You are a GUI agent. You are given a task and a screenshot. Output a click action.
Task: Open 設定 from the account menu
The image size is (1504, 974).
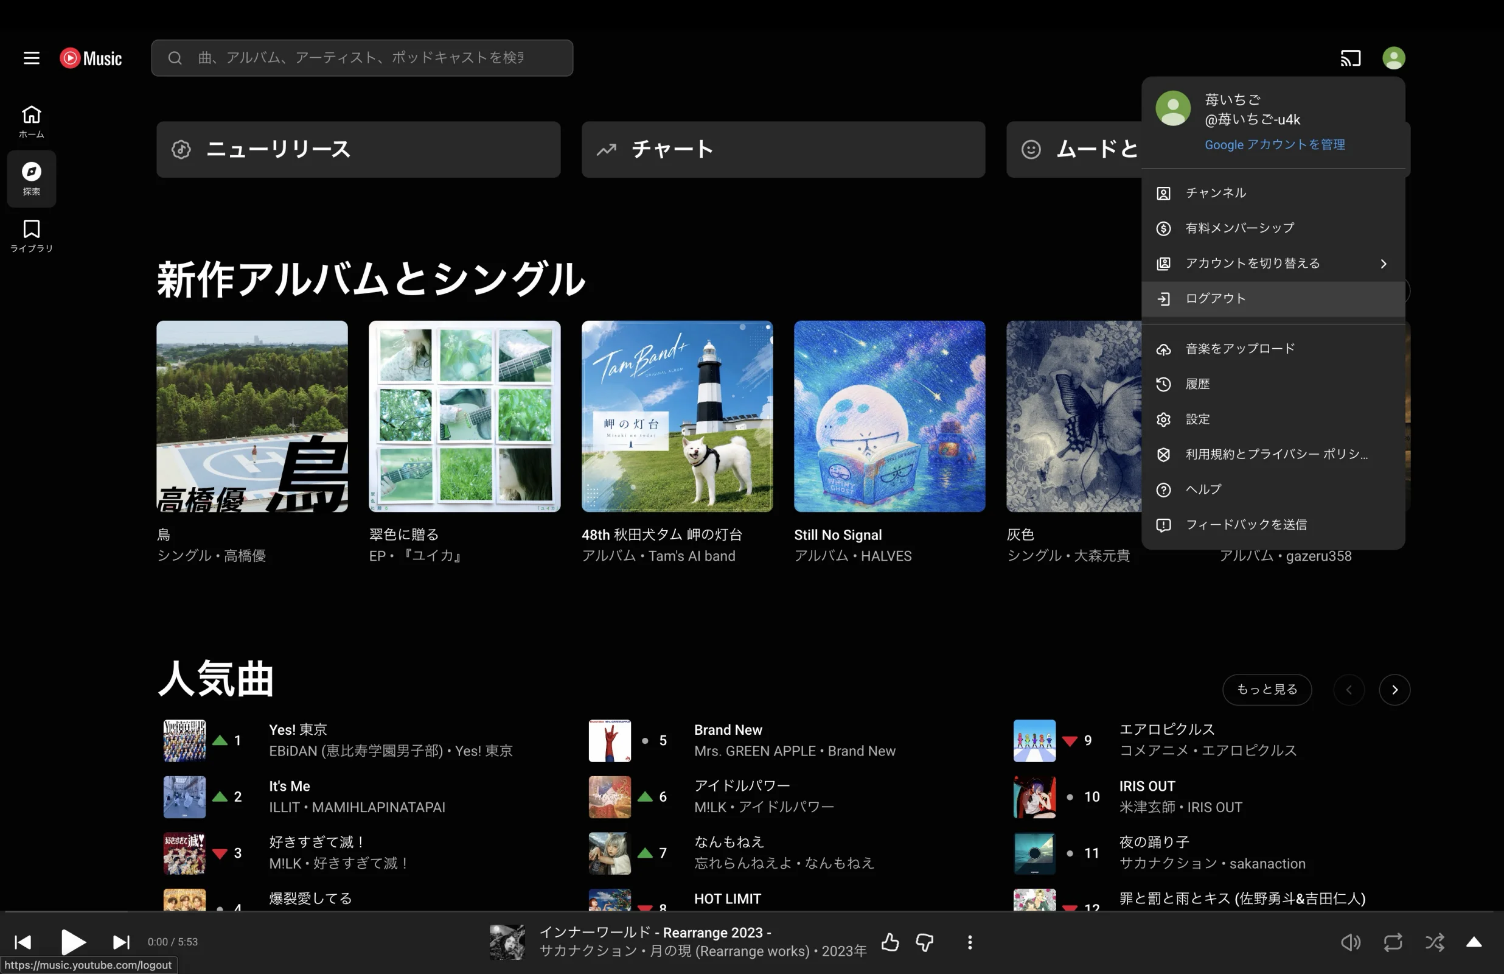pos(1273,419)
